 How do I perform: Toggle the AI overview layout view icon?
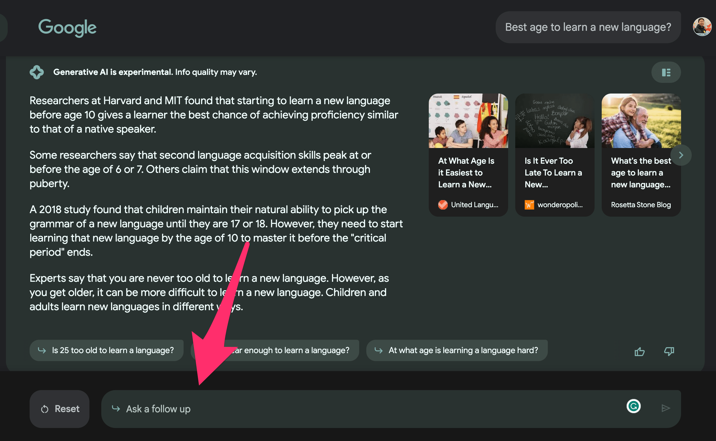[666, 73]
